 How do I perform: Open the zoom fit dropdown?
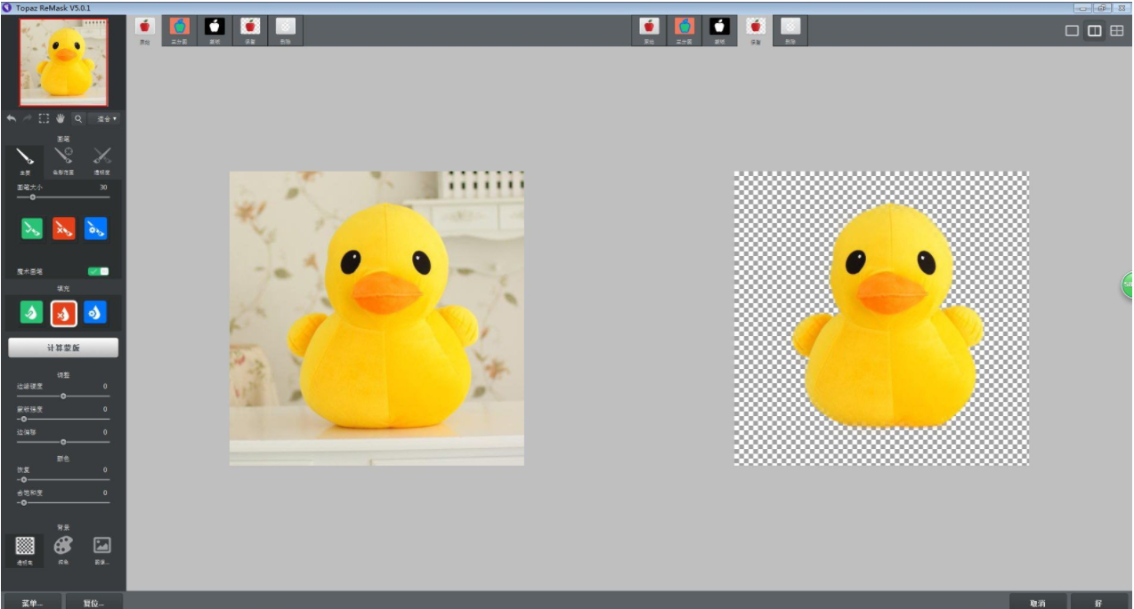point(107,118)
